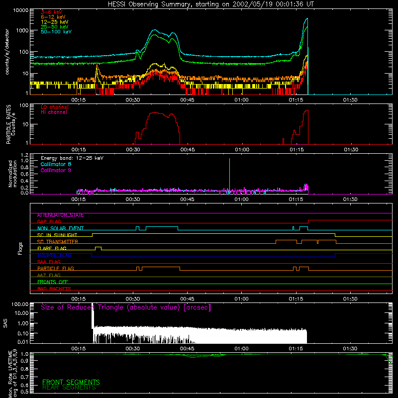Viewport: 398px width, 398px height.
Task: Click the counts/s/detector axis label
Action: point(7,52)
